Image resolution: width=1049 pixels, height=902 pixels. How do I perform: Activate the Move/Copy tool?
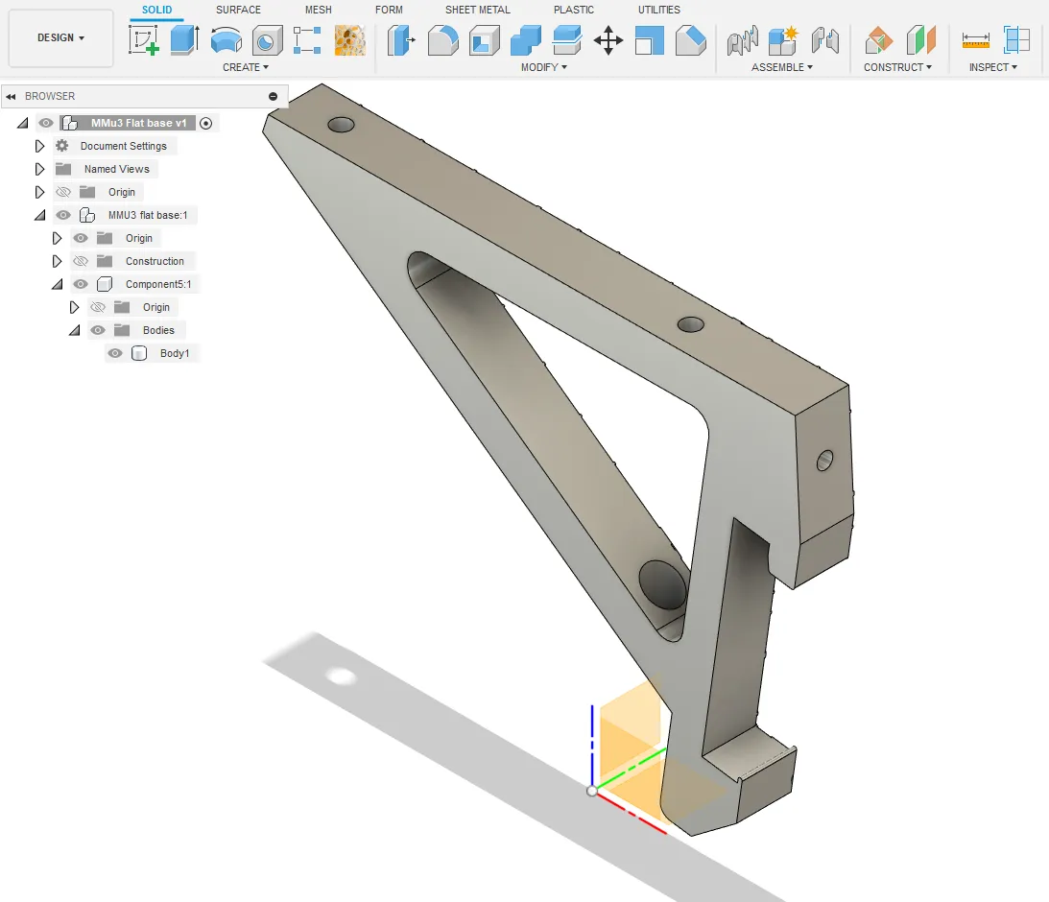tap(608, 40)
